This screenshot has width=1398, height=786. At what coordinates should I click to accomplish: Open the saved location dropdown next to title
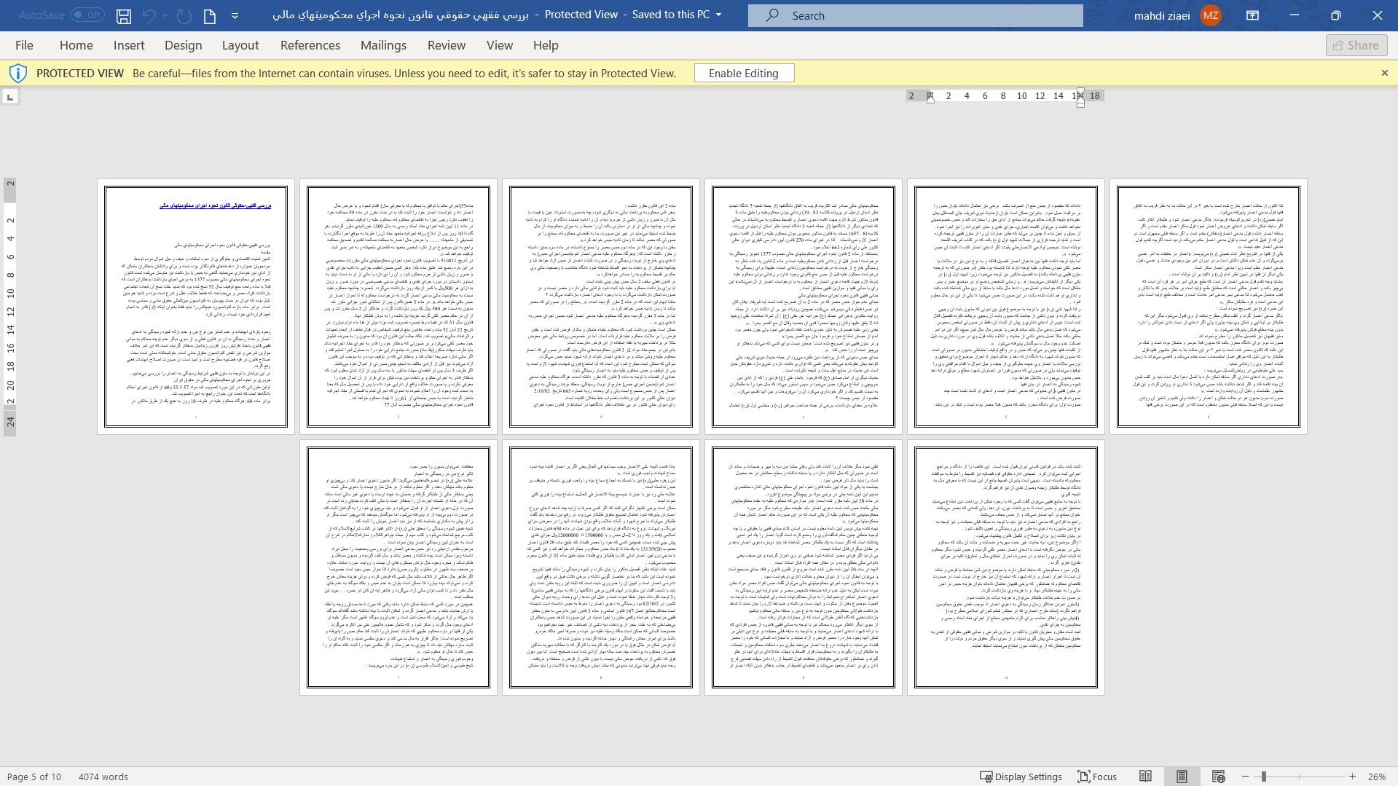click(719, 15)
